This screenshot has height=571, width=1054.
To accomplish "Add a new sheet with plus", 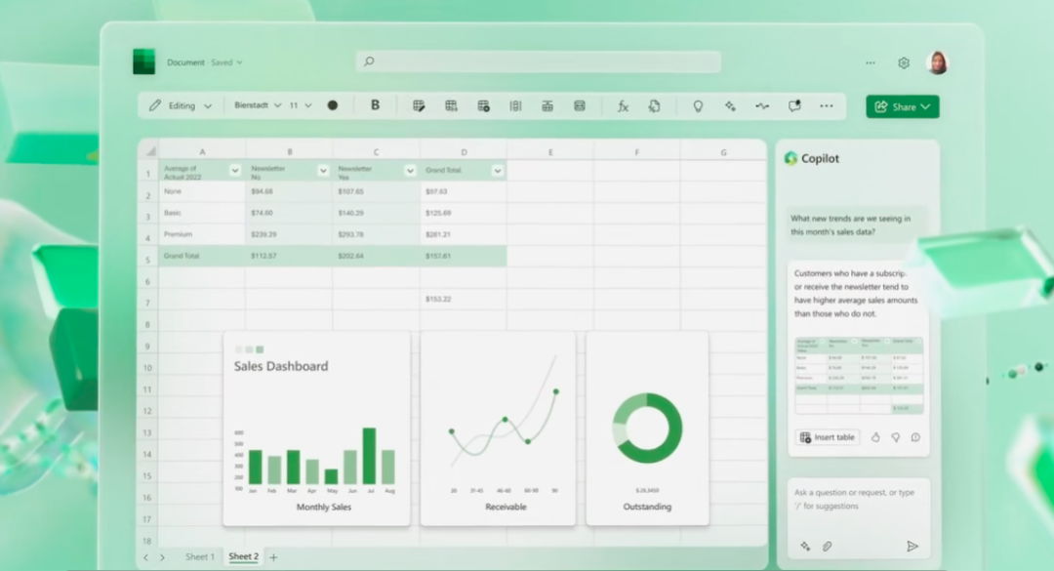I will (273, 557).
